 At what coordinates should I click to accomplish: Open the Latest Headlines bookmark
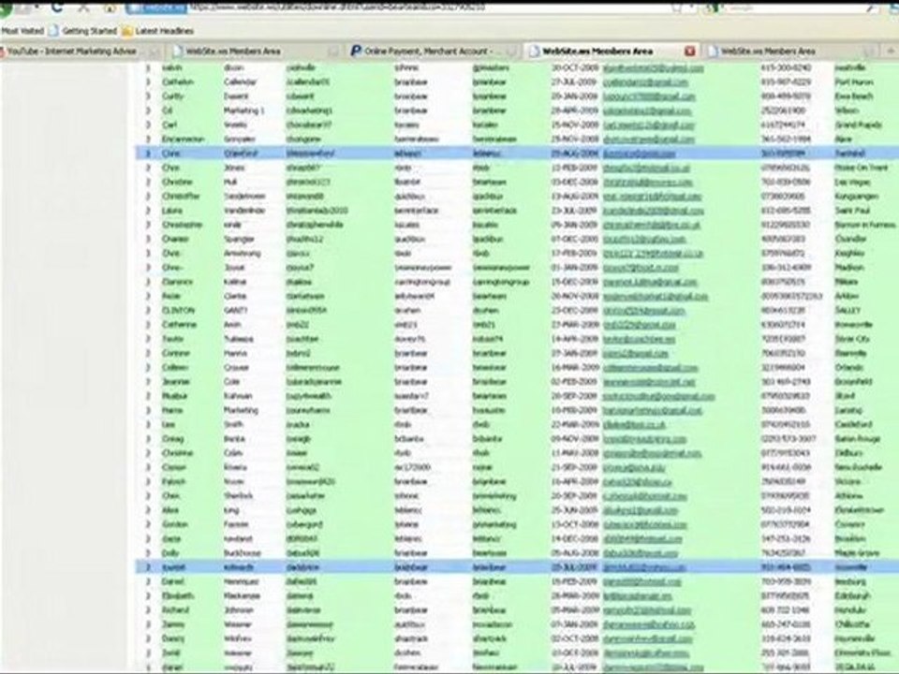click(x=158, y=31)
